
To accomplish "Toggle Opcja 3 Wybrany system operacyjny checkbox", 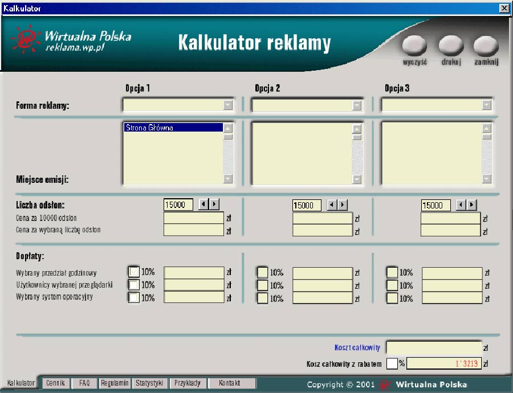I will (392, 298).
